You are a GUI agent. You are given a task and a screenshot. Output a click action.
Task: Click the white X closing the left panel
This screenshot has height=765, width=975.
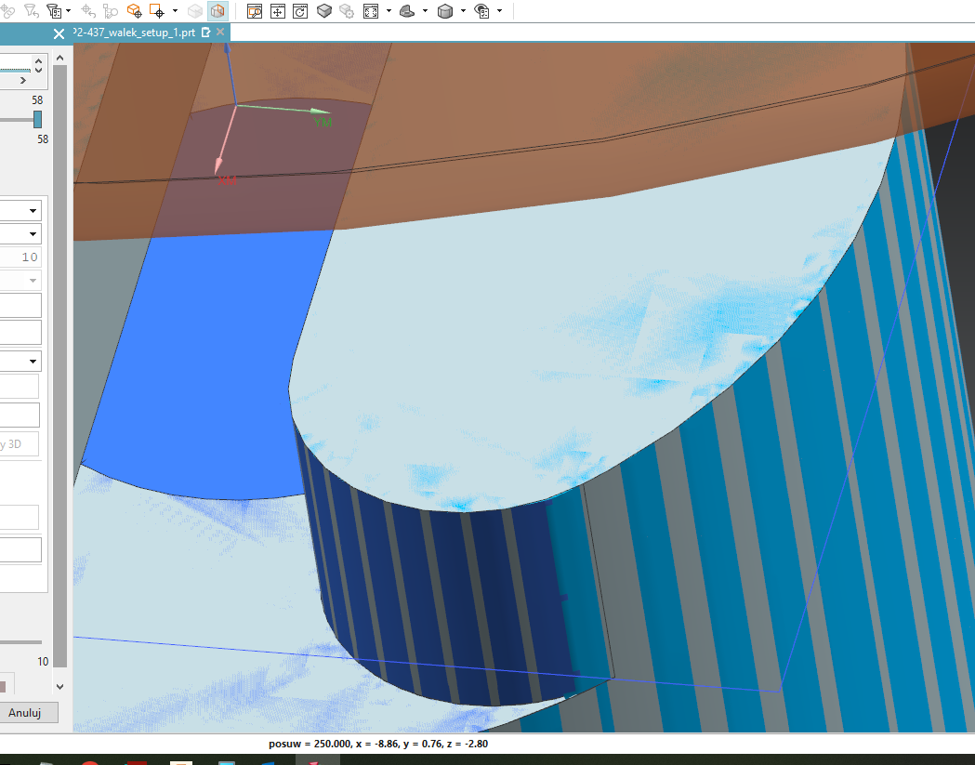59,33
